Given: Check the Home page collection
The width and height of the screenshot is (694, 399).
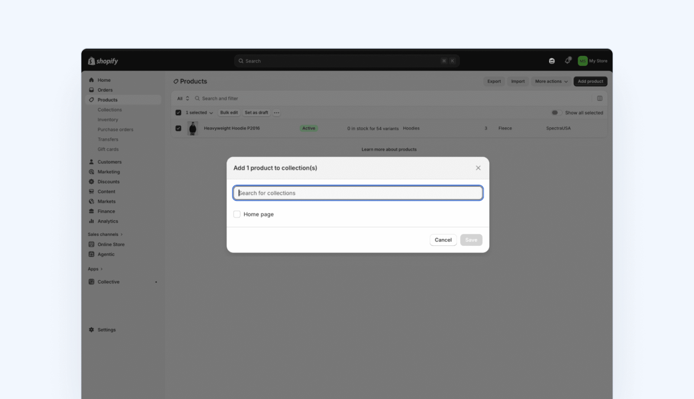Looking at the screenshot, I should (237, 214).
